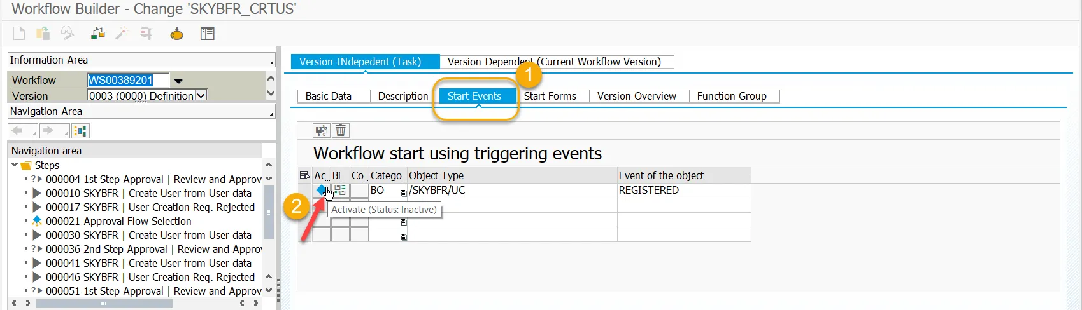Screen dimensions: 1082x310
Task: Select step 000030 Create User from User data
Action: [x=148, y=235]
